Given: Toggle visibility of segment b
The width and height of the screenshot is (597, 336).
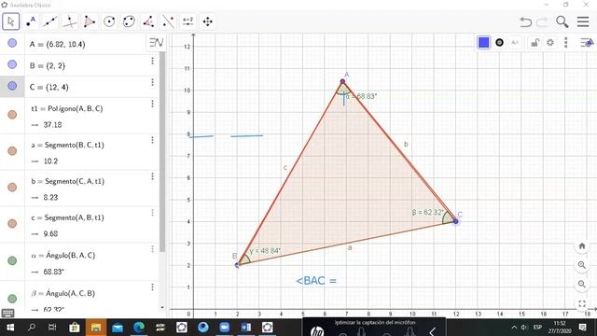Looking at the screenshot, I should [12, 187].
